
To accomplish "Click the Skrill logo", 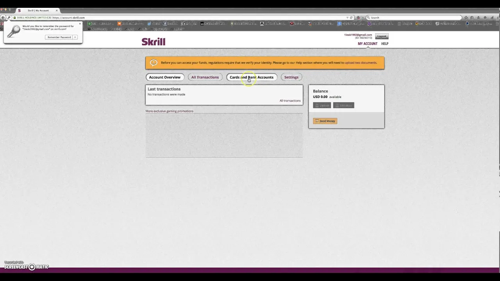I will click(x=154, y=42).
